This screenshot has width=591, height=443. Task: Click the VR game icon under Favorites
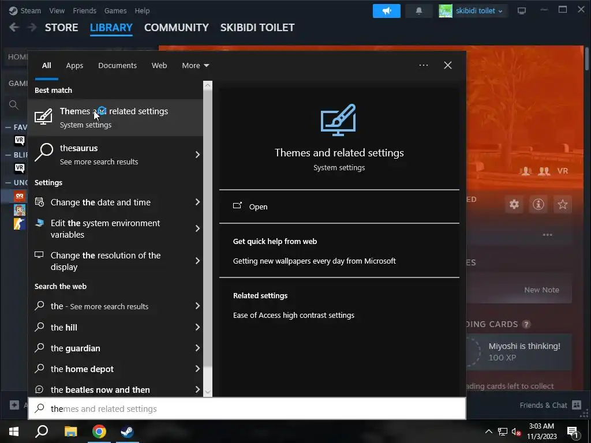20,141
